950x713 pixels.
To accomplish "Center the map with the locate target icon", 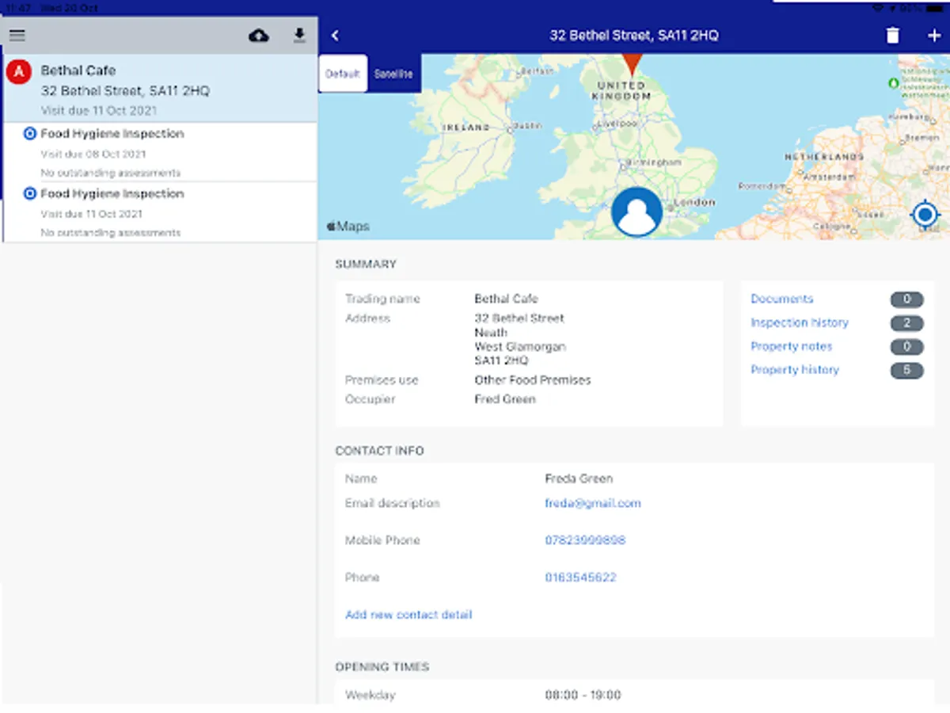I will (925, 214).
